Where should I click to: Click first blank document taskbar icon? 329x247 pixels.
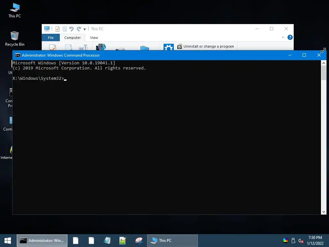point(76,241)
